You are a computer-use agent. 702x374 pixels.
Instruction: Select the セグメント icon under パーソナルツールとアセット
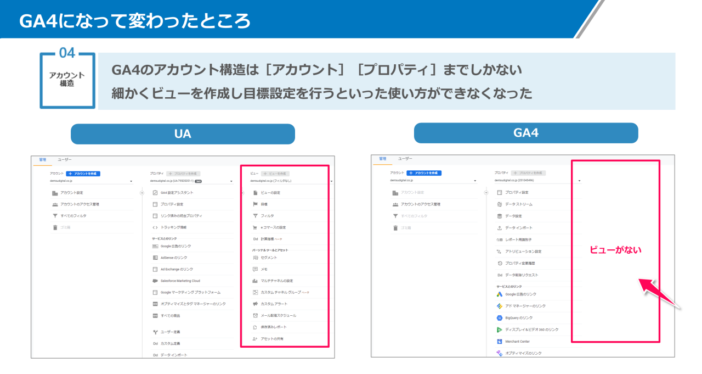[x=254, y=258]
